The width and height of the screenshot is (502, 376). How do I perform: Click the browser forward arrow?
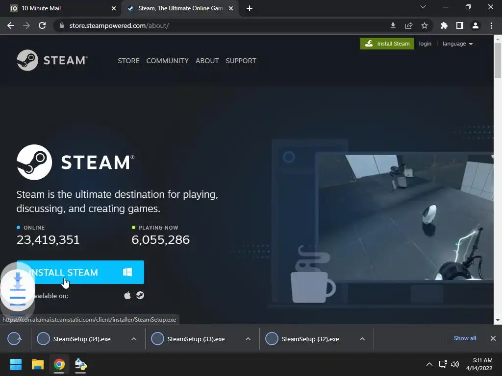coord(26,25)
